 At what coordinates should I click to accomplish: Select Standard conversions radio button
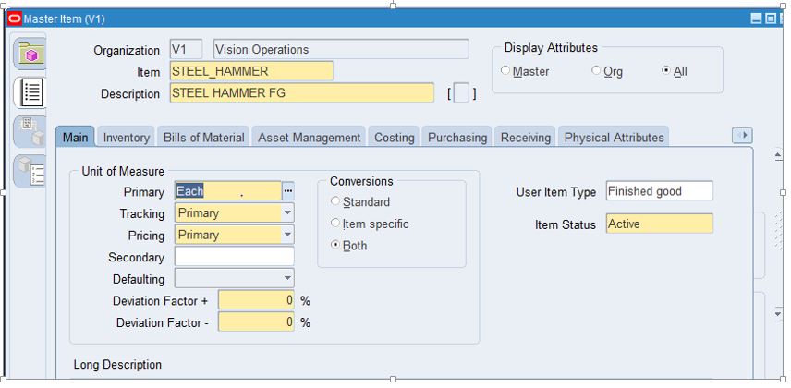point(335,201)
